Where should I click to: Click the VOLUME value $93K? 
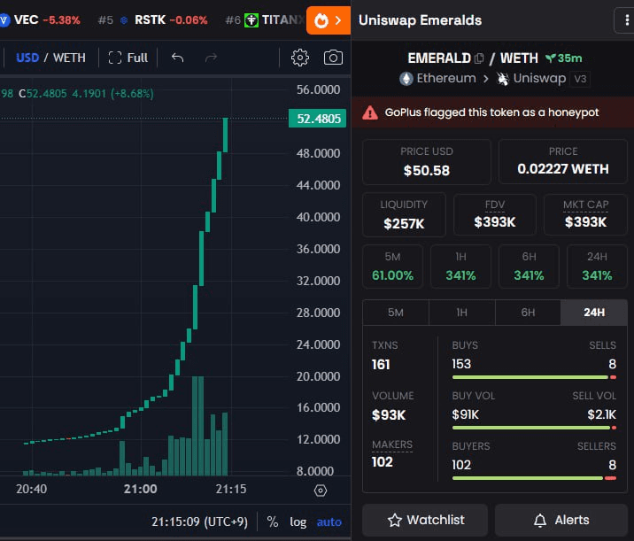(389, 415)
